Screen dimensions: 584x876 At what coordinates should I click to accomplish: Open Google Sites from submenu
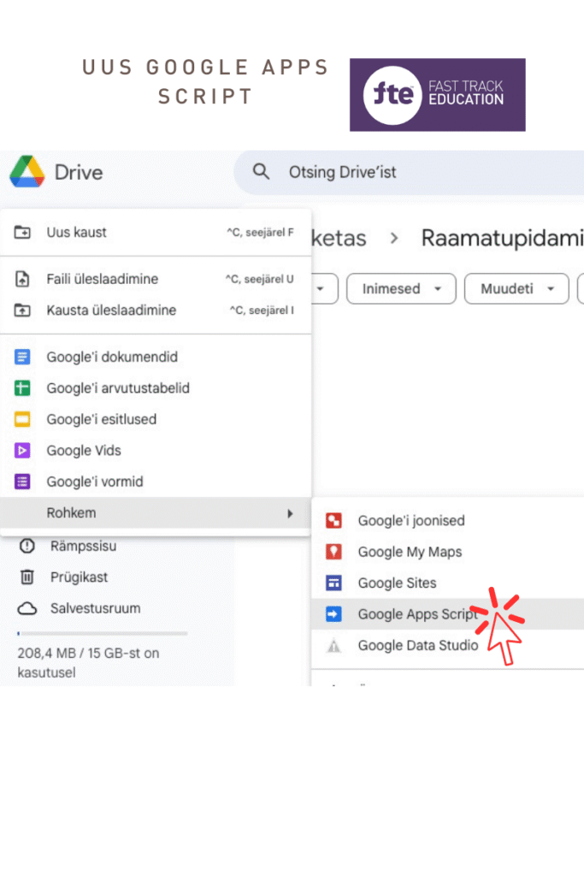[397, 583]
